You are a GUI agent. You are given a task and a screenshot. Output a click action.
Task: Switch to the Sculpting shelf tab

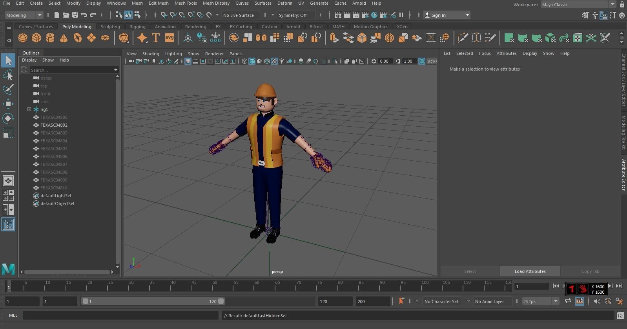point(110,27)
